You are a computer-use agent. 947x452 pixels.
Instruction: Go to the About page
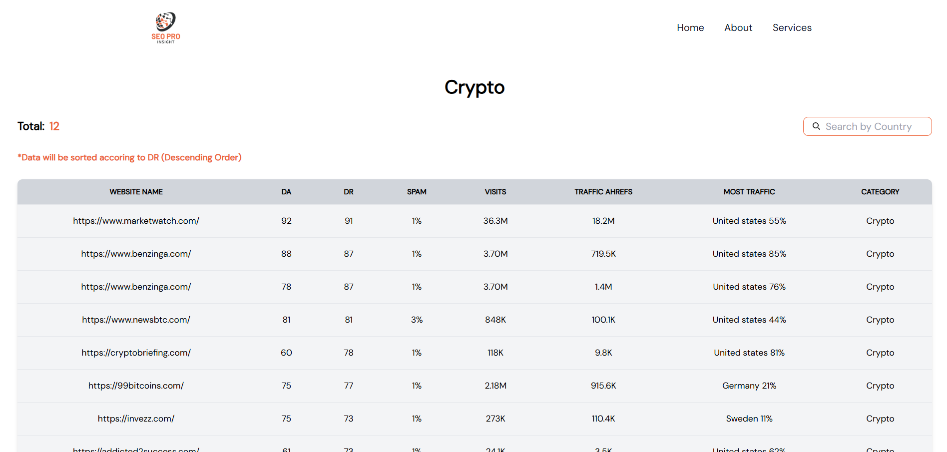click(738, 27)
